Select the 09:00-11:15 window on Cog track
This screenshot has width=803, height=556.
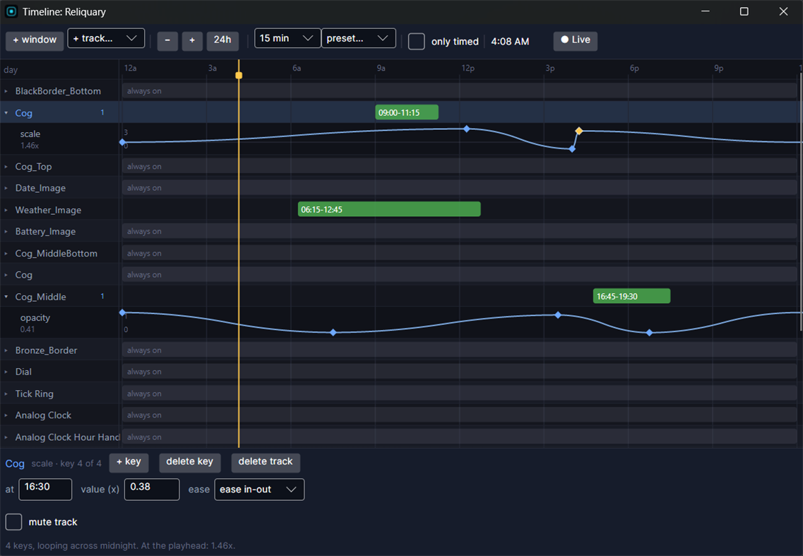click(407, 112)
